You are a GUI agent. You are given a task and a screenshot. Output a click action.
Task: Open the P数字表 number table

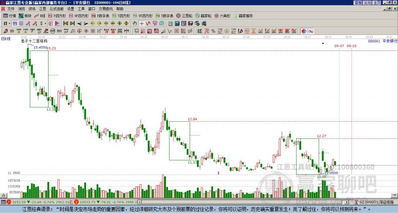(101, 16)
